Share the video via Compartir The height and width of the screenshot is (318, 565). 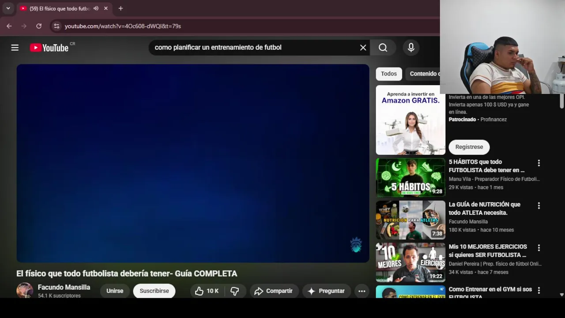274,291
